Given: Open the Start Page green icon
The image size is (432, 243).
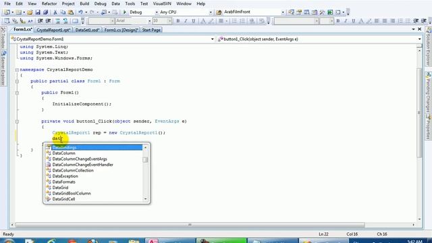Looking at the screenshot, I should coord(330,12).
